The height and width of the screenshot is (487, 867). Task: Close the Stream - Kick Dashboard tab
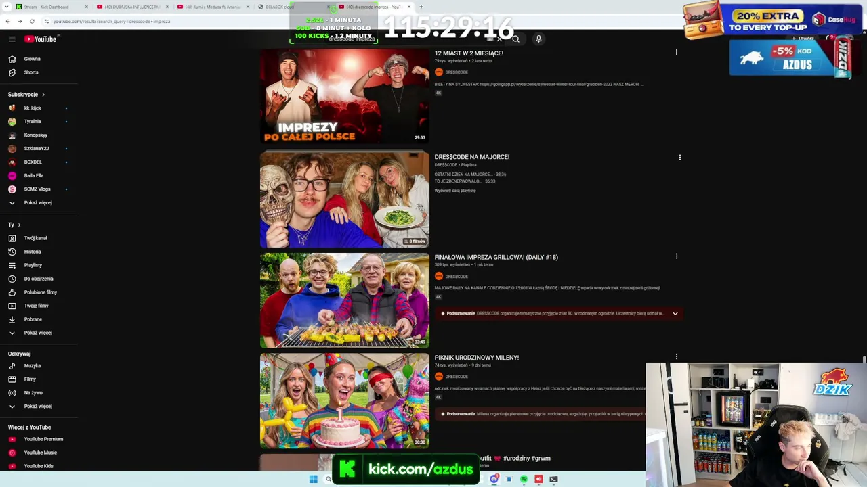pyautogui.click(x=87, y=7)
